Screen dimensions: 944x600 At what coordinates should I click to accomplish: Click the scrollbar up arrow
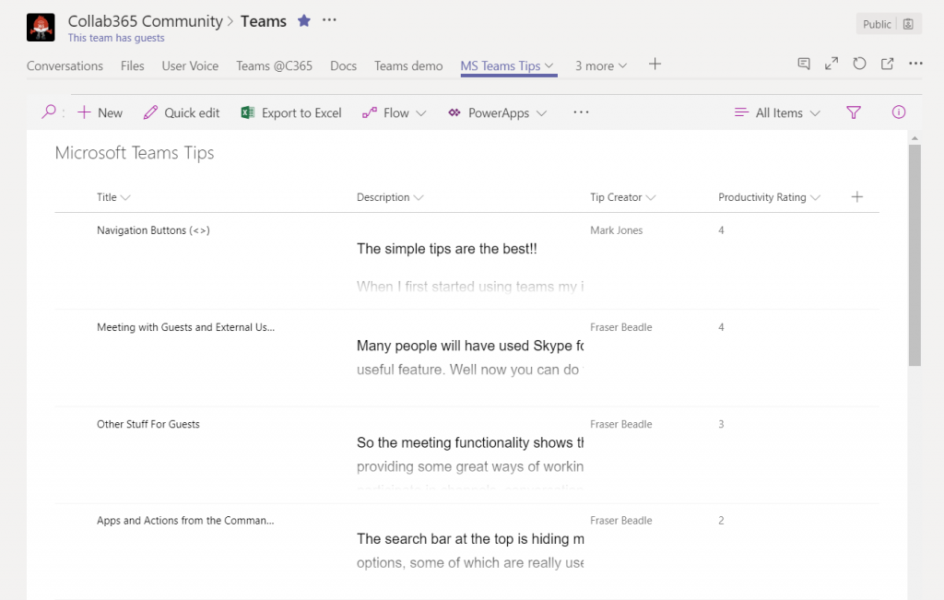click(x=914, y=138)
